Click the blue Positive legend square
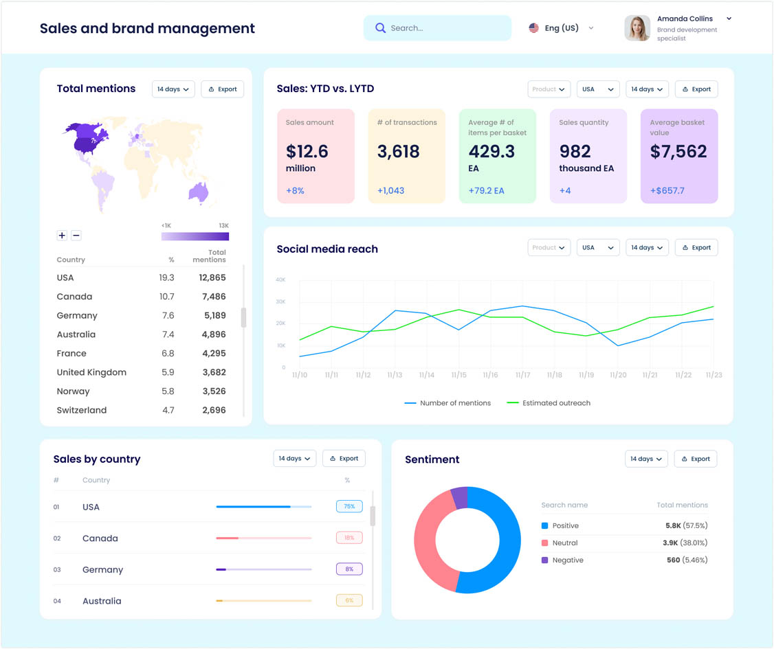 544,526
